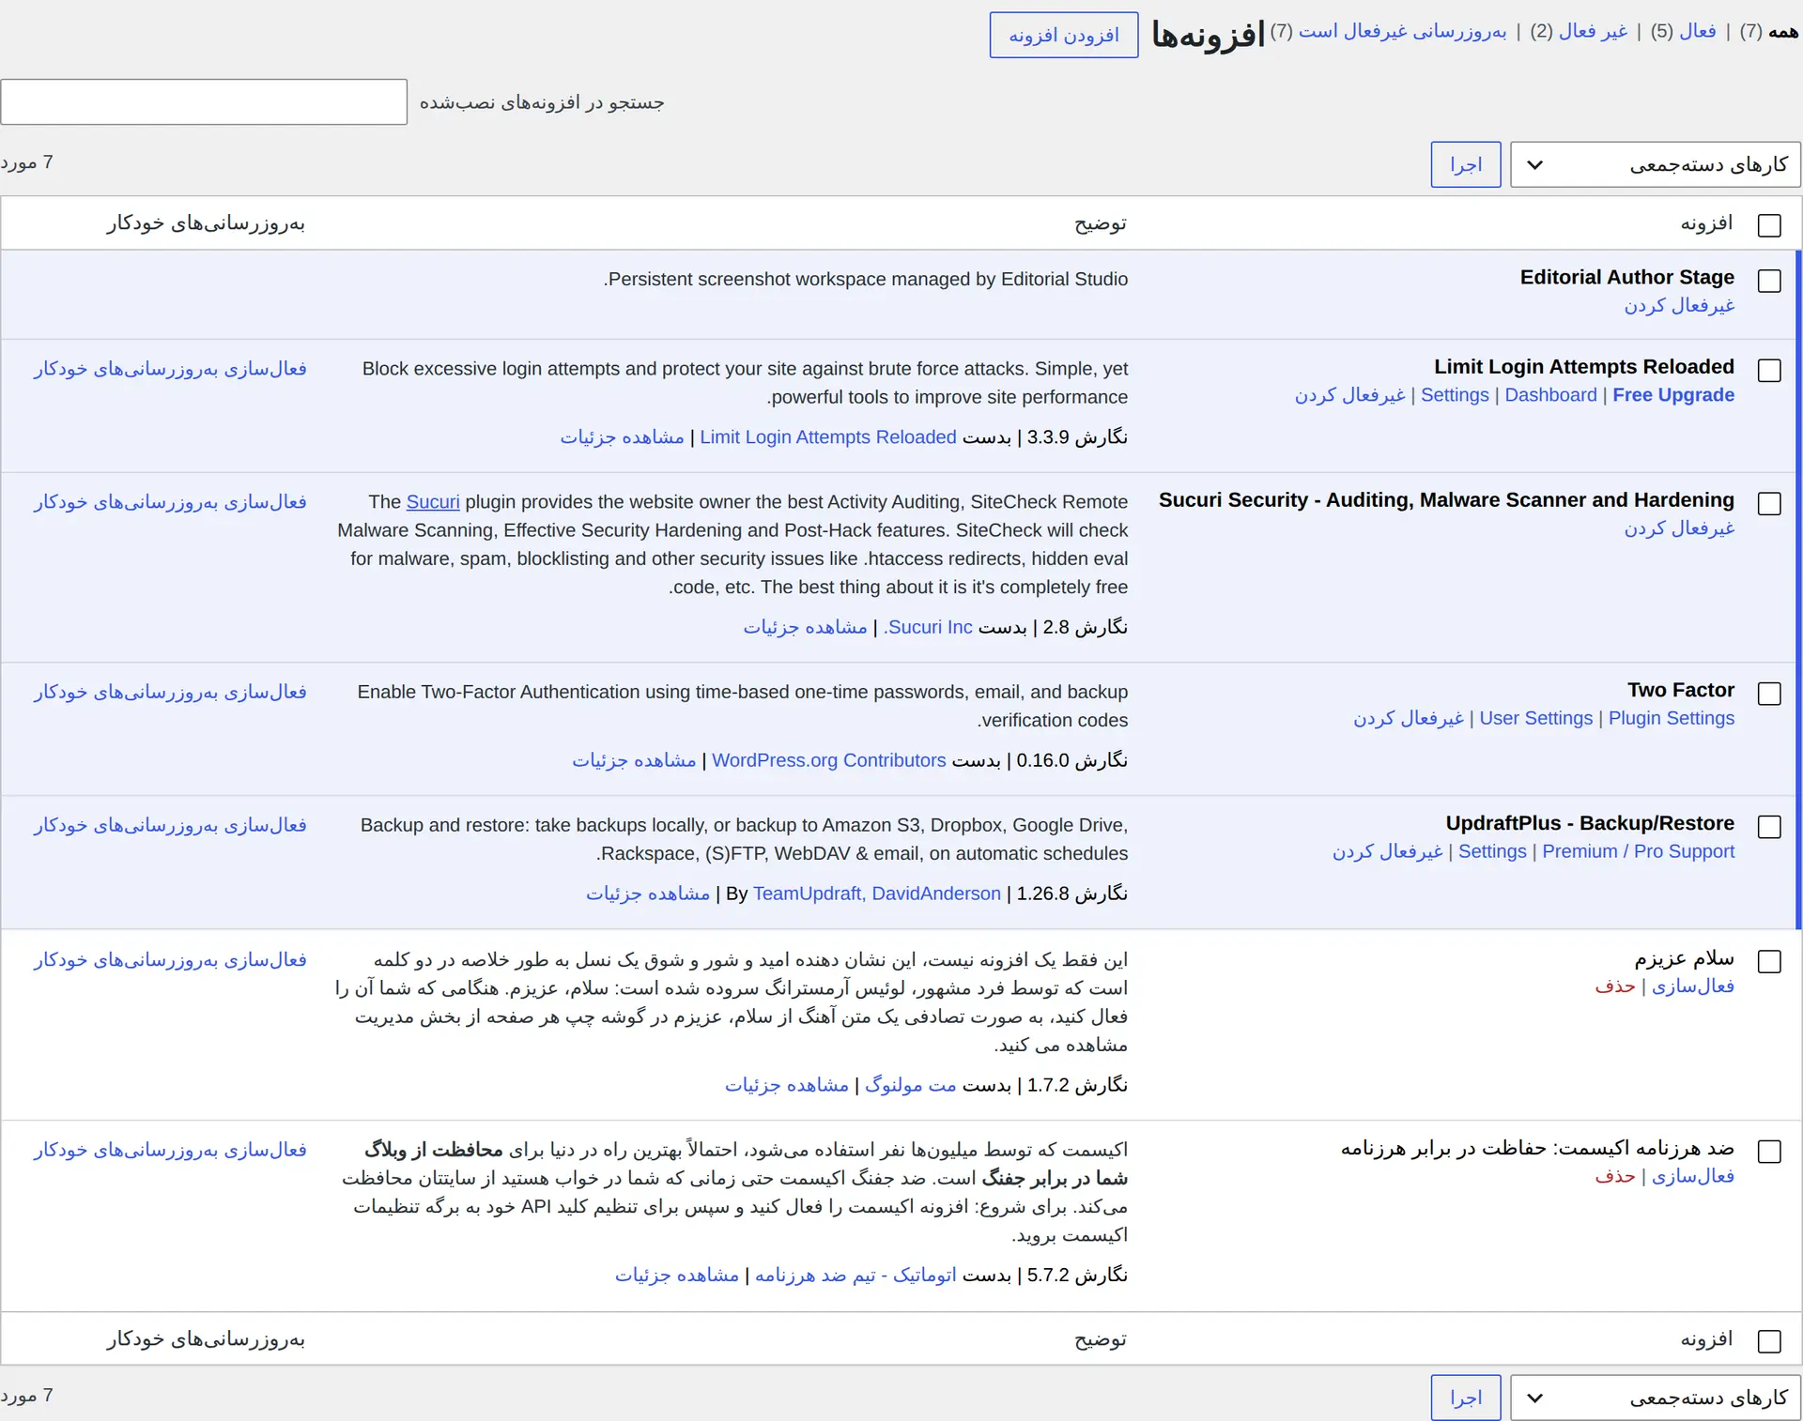
Task: Enable auto-updates for Two Factor
Action: [170, 692]
